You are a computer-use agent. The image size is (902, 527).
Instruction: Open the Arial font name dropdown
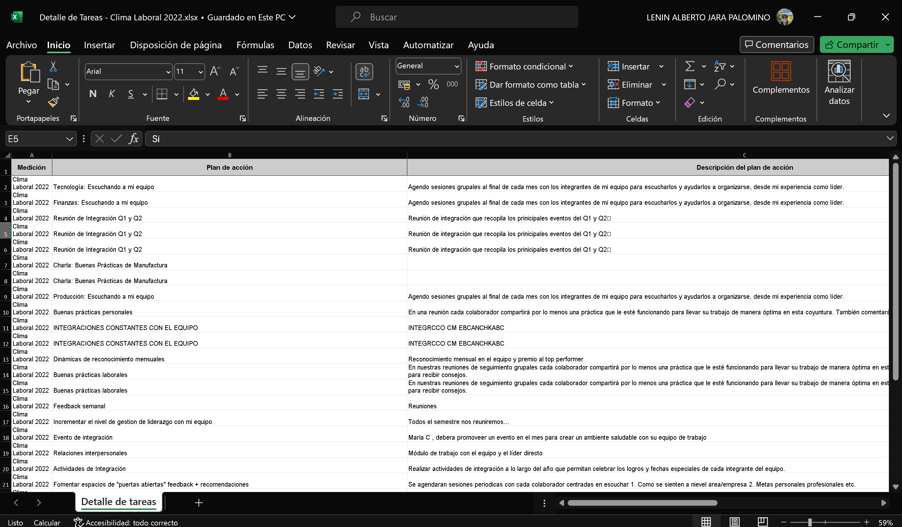pos(168,72)
